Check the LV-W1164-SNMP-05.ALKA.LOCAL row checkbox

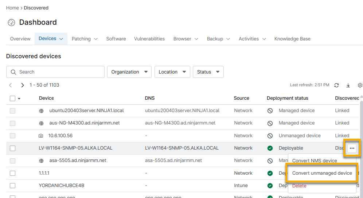coord(13,148)
